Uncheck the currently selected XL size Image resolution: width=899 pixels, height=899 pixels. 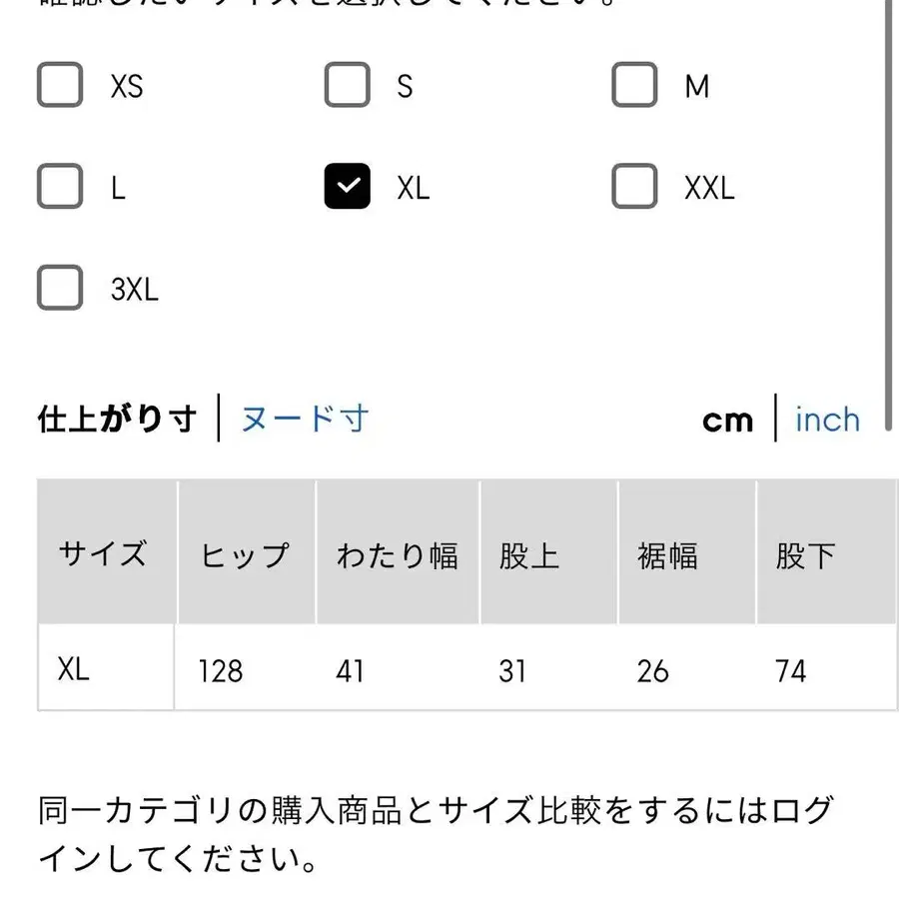[348, 186]
